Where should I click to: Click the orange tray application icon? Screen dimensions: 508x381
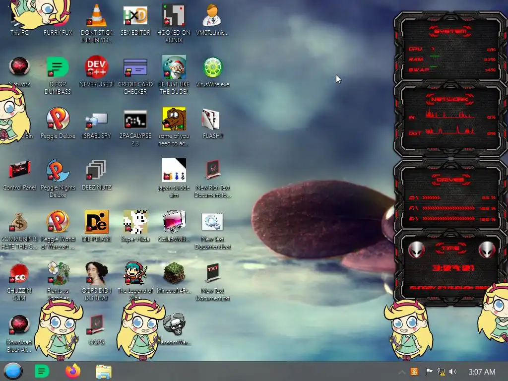coord(414,372)
